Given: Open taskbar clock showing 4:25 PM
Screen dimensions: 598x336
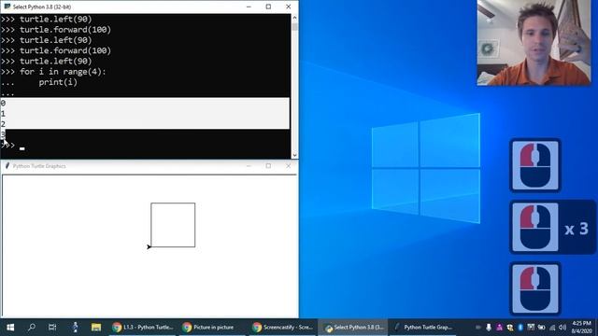Looking at the screenshot, I should coord(581,328).
